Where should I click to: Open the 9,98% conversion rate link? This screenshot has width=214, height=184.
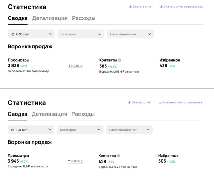coord(76,66)
